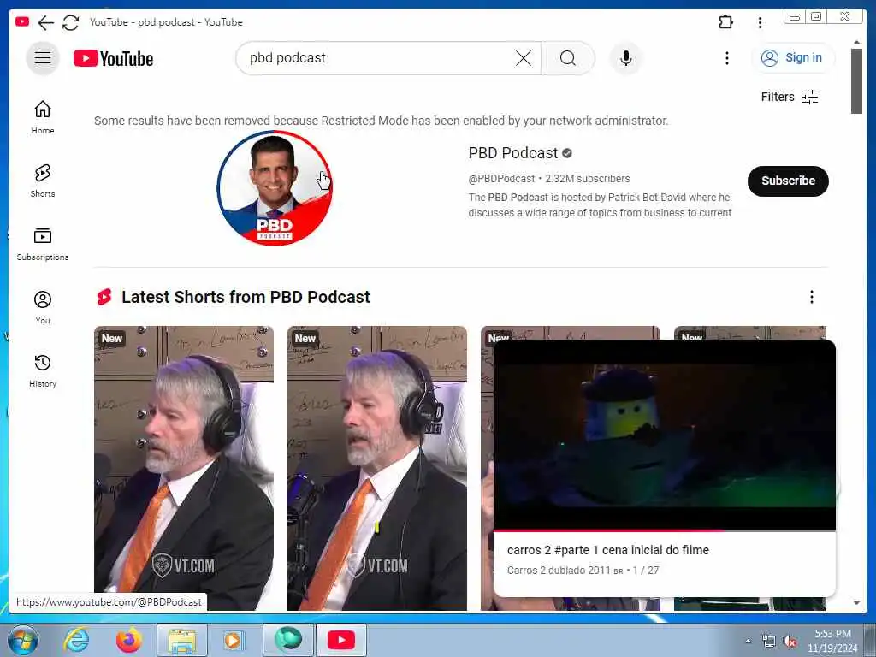Click the magnifier search button
Viewport: 876px width, 657px height.
point(568,58)
